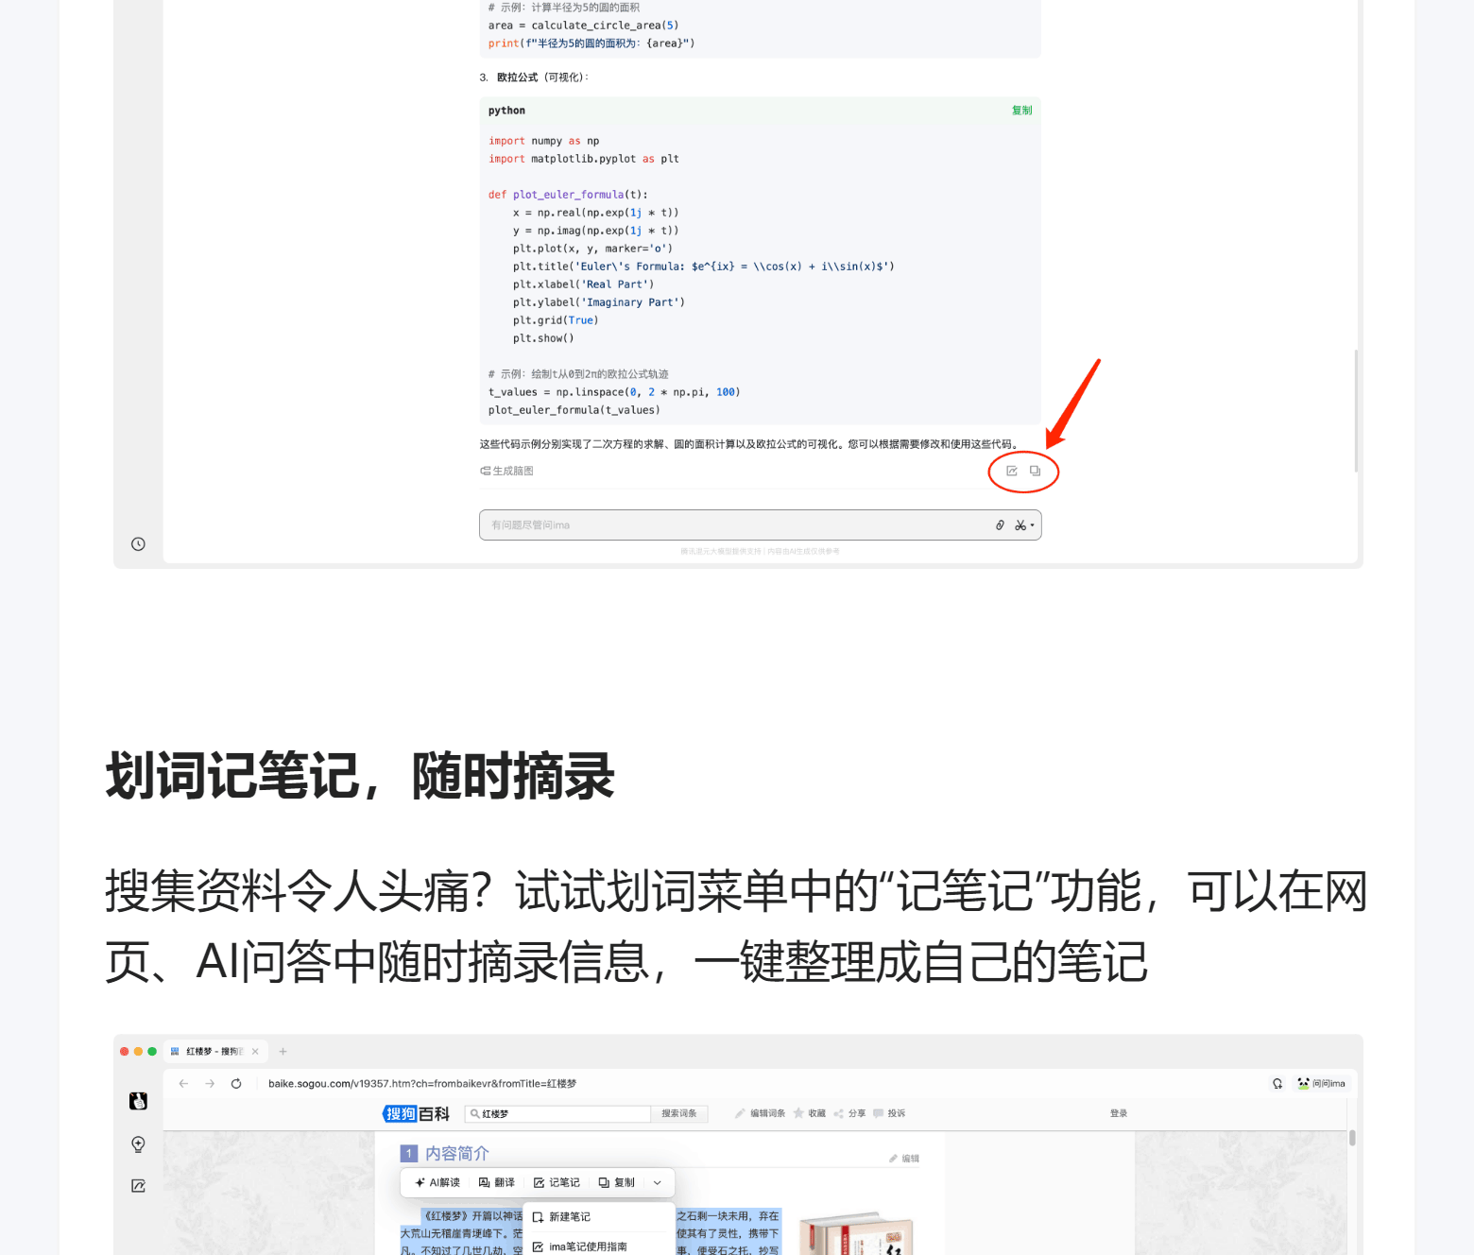Expand the selection toolbar more chevron

pyautogui.click(x=658, y=1183)
